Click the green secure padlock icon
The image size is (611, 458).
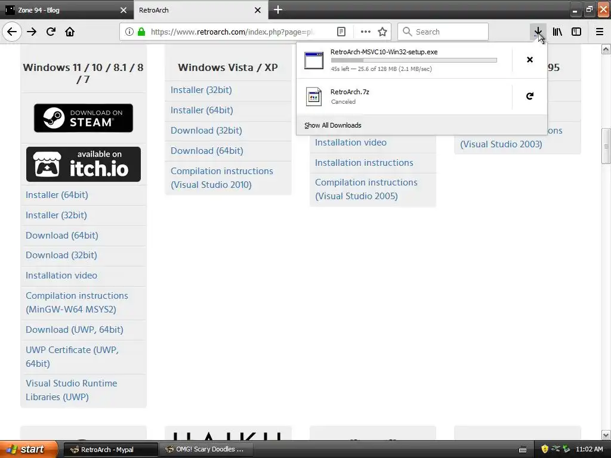(x=141, y=32)
